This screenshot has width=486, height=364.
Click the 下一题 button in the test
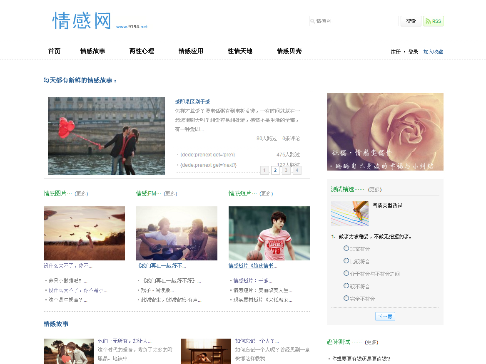385,316
